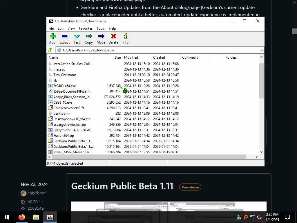Click the Comment column header
The image size is (297, 223).
[195, 57]
